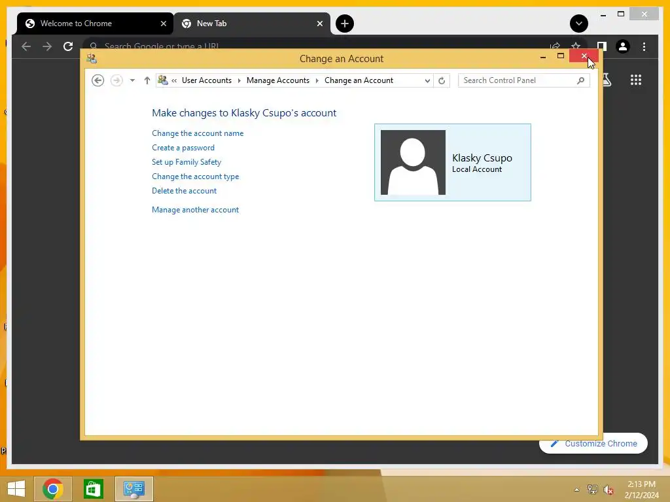Open Windows Store from taskbar
The height and width of the screenshot is (502, 670).
tap(93, 489)
